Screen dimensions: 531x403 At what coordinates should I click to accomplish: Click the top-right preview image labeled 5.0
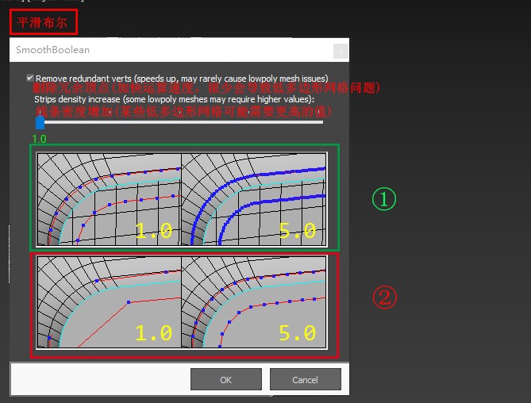point(254,198)
